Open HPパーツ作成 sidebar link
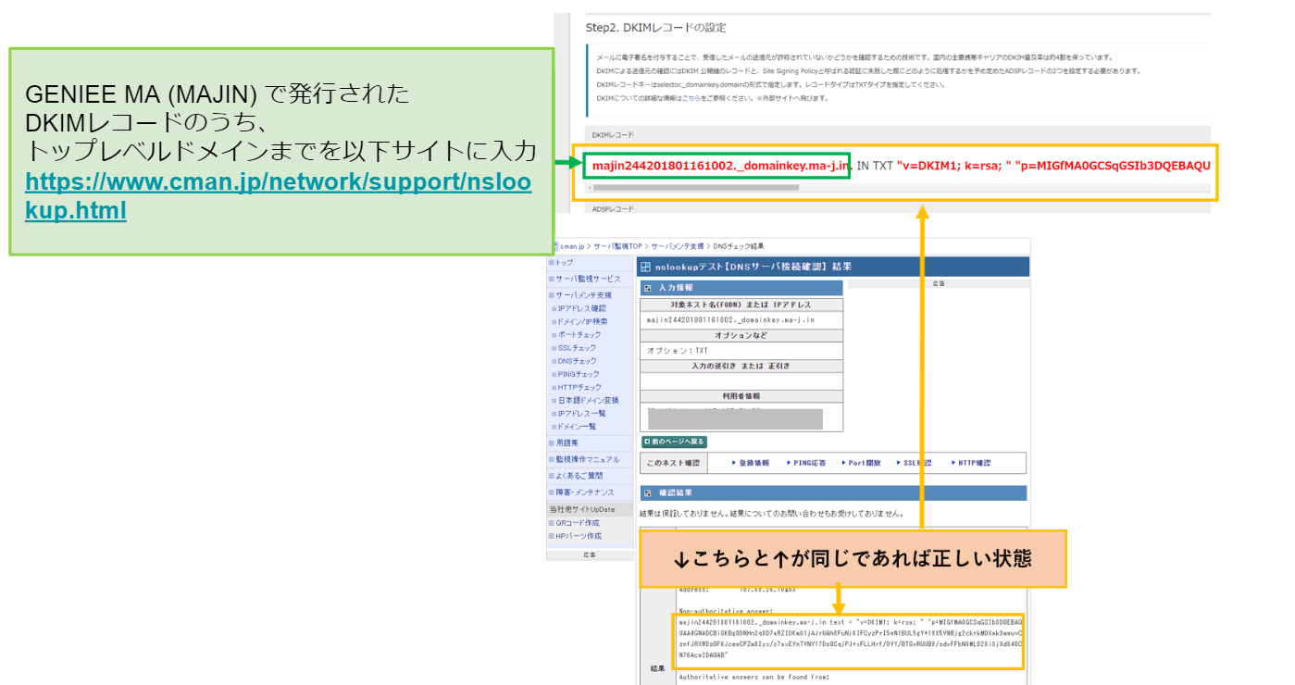 click(578, 536)
